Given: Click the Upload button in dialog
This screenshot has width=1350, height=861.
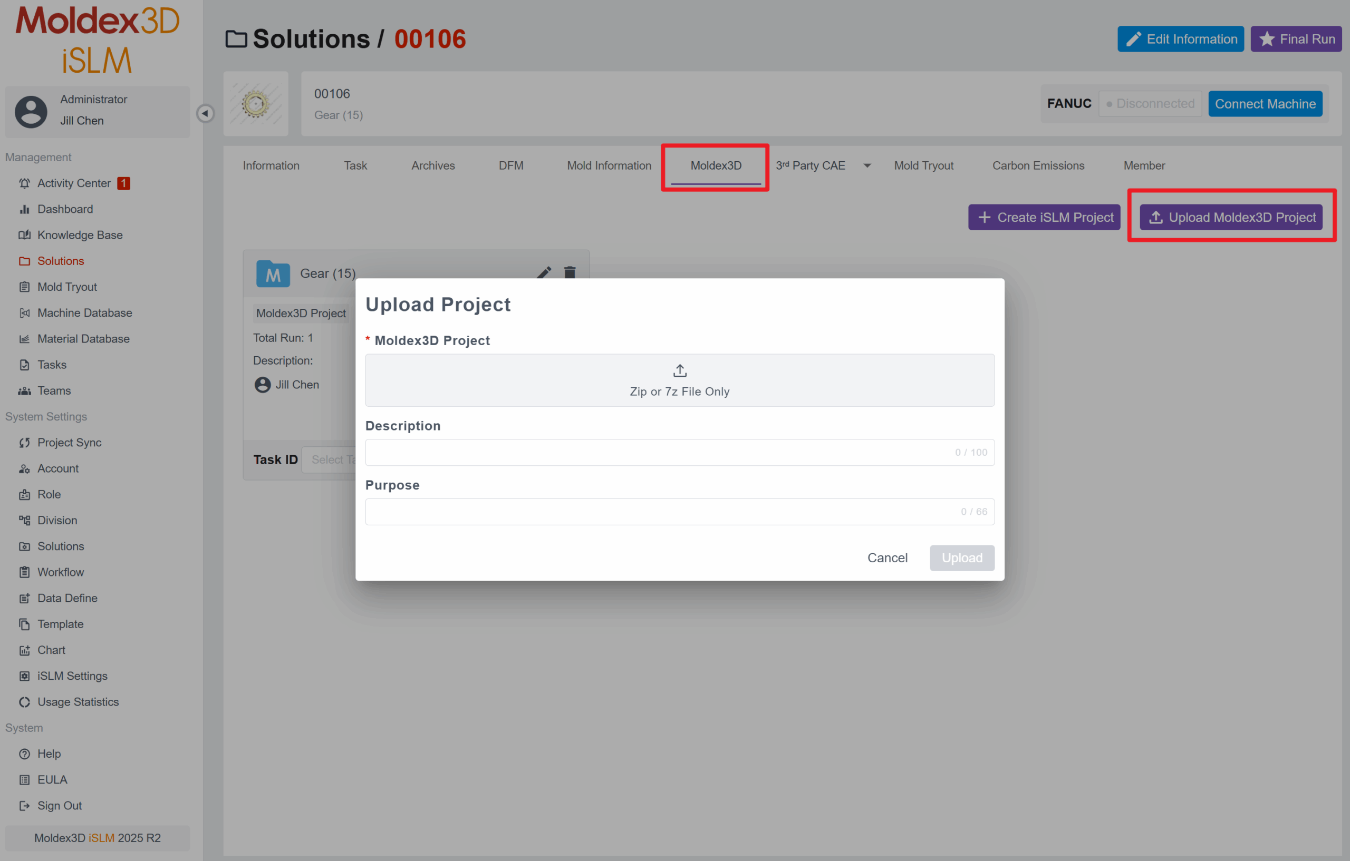Looking at the screenshot, I should click(x=961, y=558).
